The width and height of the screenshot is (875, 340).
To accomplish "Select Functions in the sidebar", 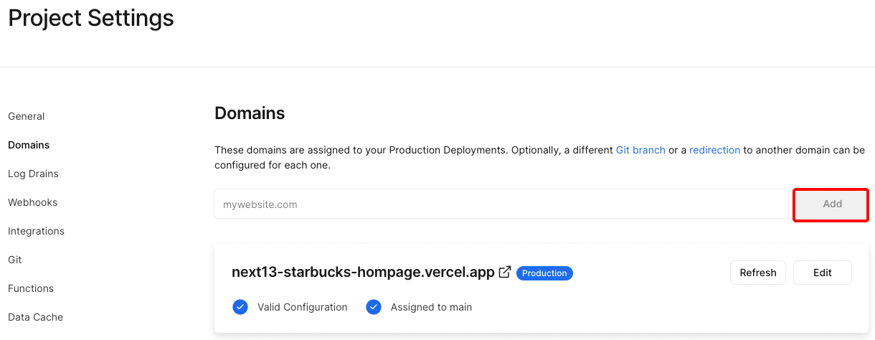I will [x=31, y=288].
